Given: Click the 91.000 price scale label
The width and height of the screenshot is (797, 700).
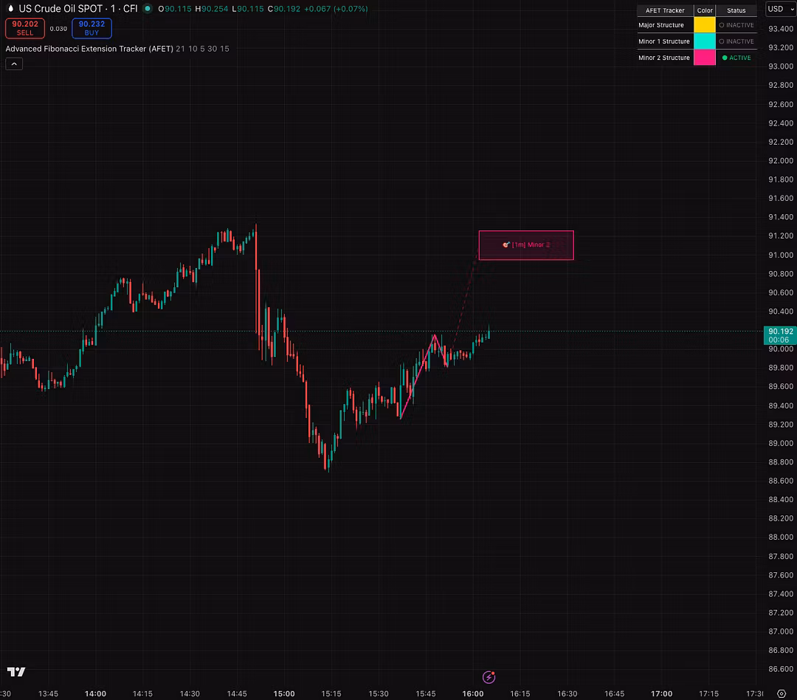Looking at the screenshot, I should [780, 255].
